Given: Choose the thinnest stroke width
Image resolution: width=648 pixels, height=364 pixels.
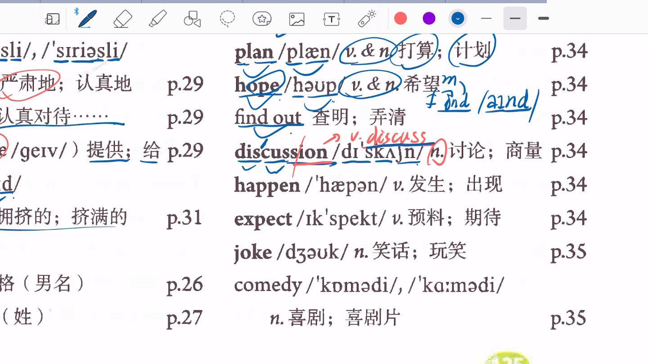Looking at the screenshot, I should pos(486,18).
